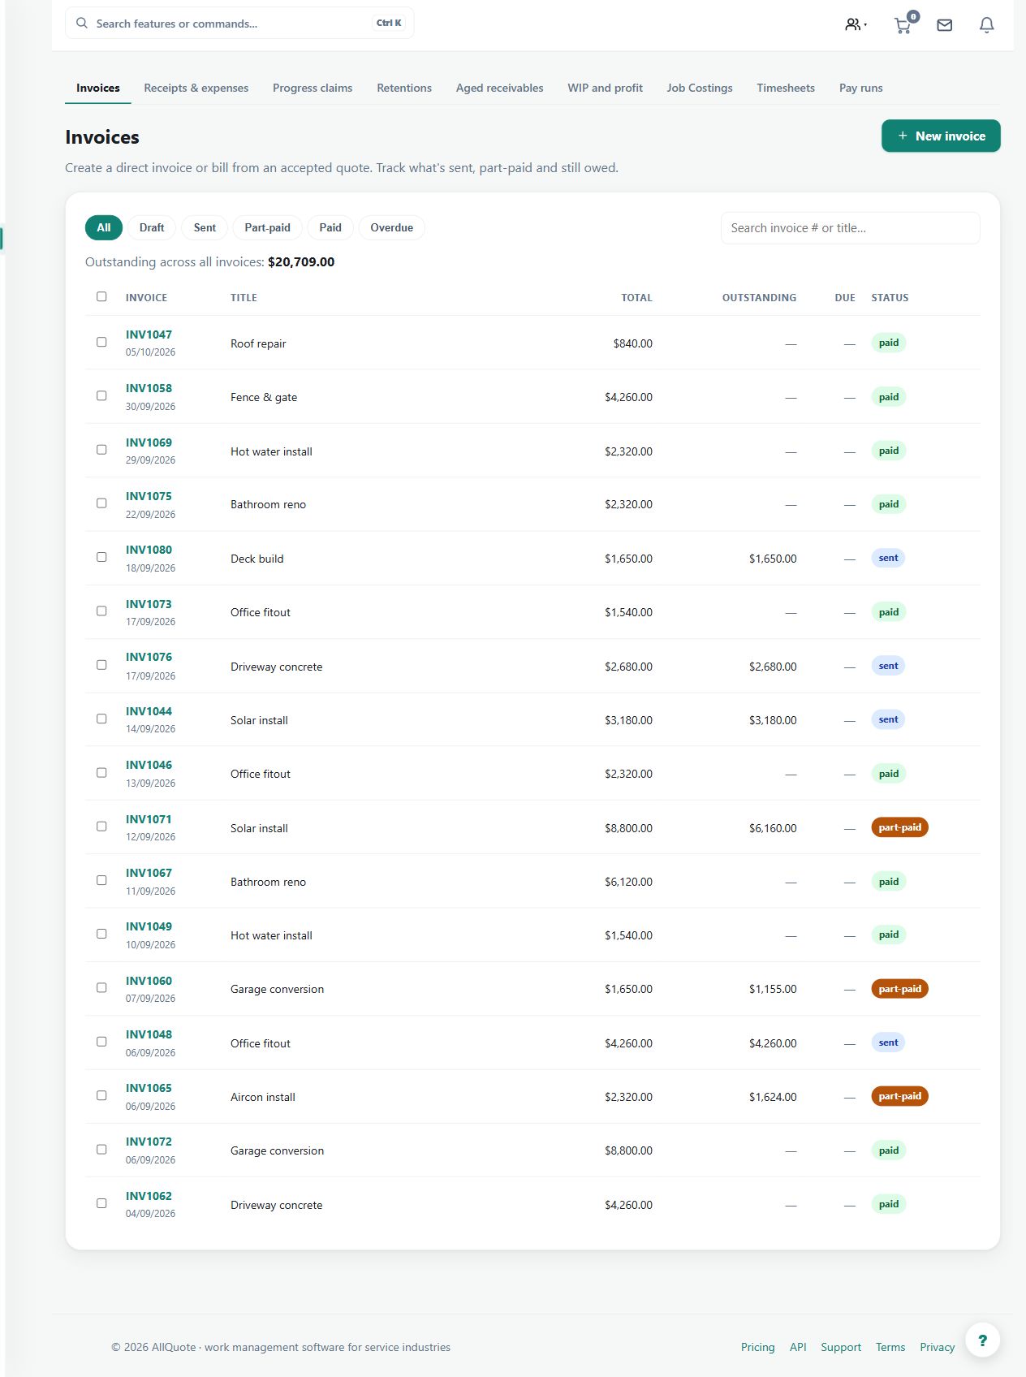
Task: Tick the checkbox for INV1069
Action: pos(101,449)
